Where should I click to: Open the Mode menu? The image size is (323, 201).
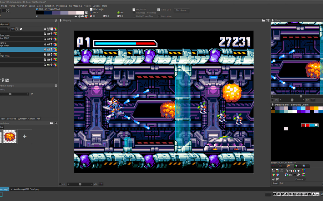point(4,6)
